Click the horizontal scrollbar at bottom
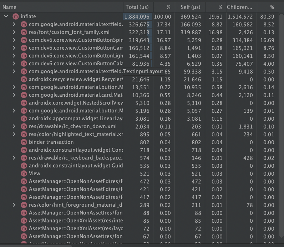This screenshot has height=247, width=284. [36, 246]
